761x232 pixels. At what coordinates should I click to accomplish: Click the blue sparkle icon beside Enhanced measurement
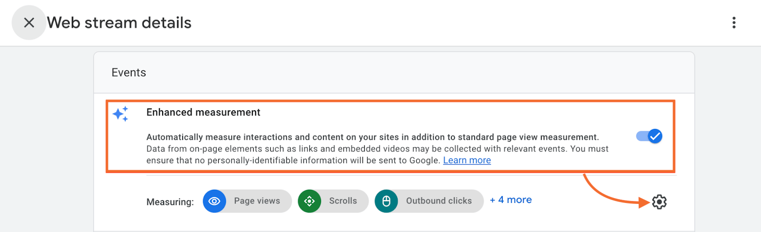120,114
